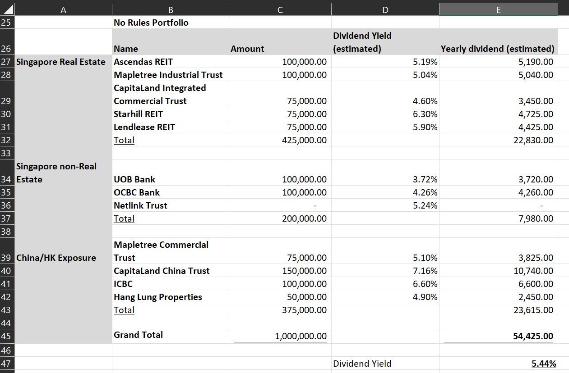569x373 pixels.
Task: Click the 10,740.00 yearly dividend cell
Action: [499, 271]
